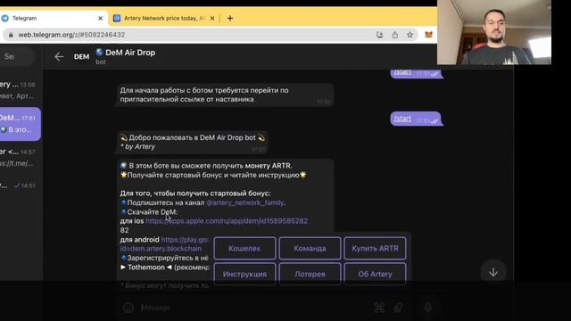Click the microphone voice message button
This screenshot has height=321, width=571.
[428, 308]
